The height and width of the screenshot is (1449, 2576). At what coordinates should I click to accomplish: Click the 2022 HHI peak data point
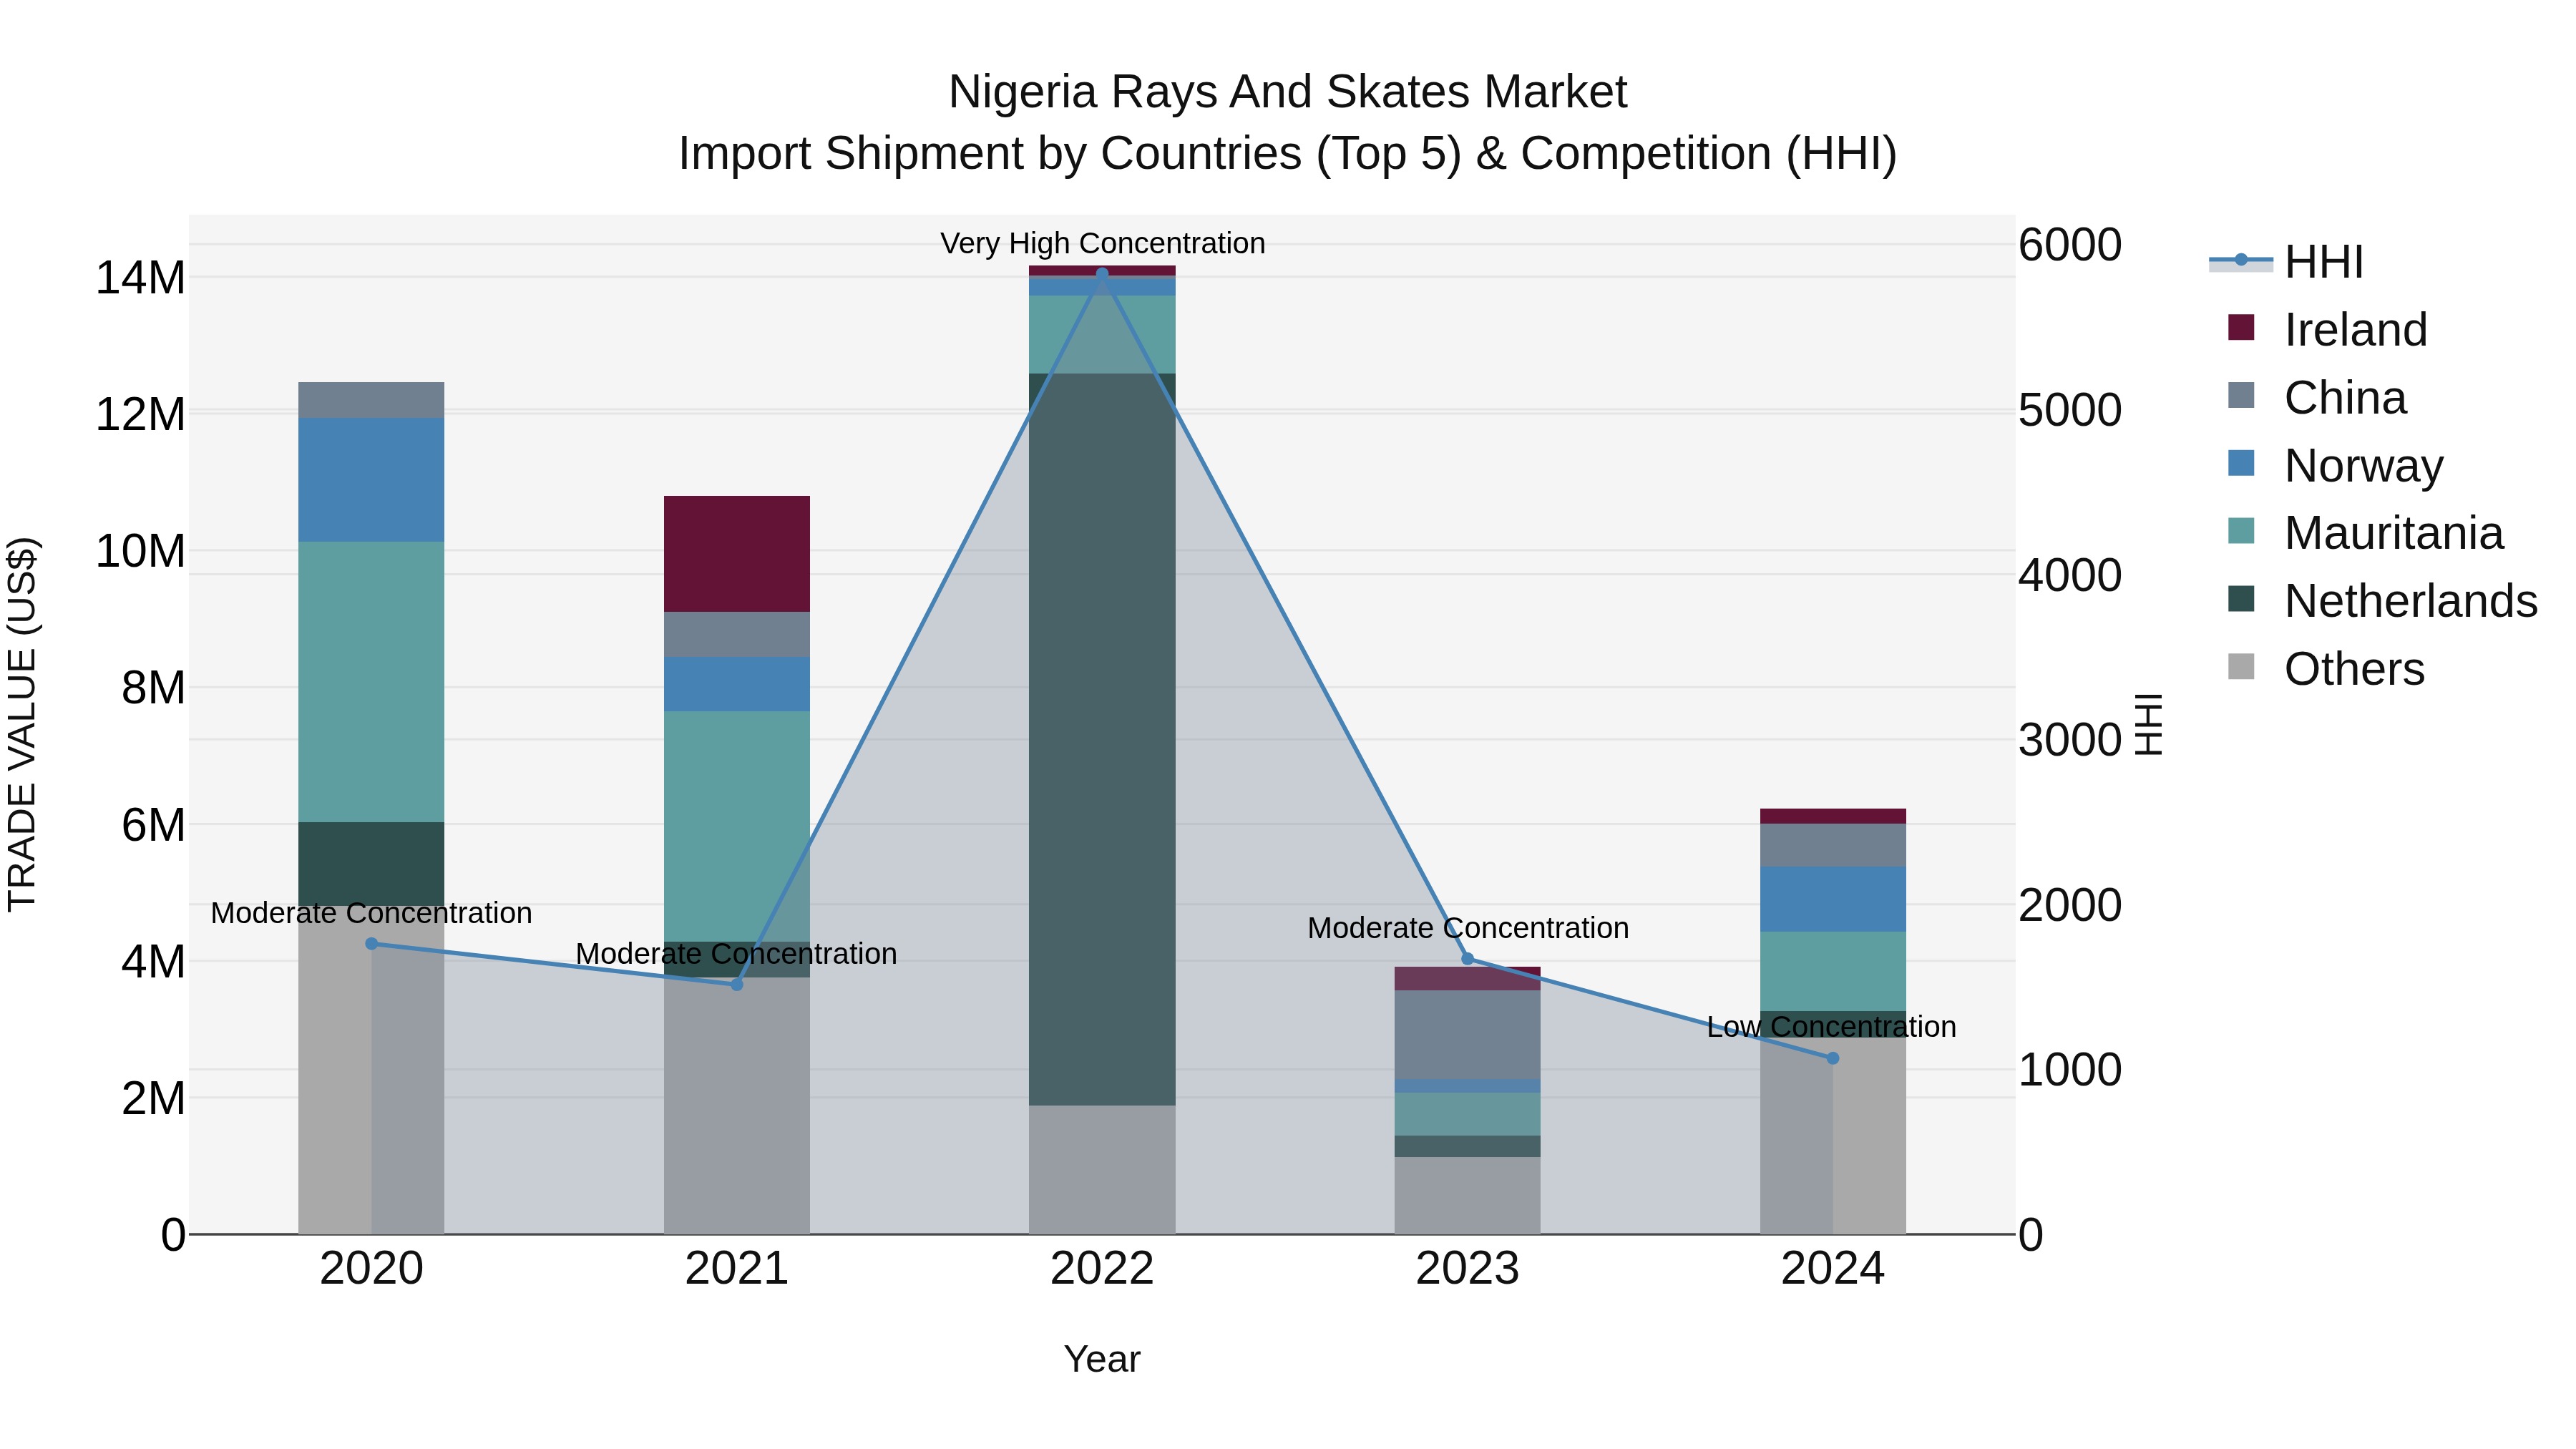(1102, 273)
